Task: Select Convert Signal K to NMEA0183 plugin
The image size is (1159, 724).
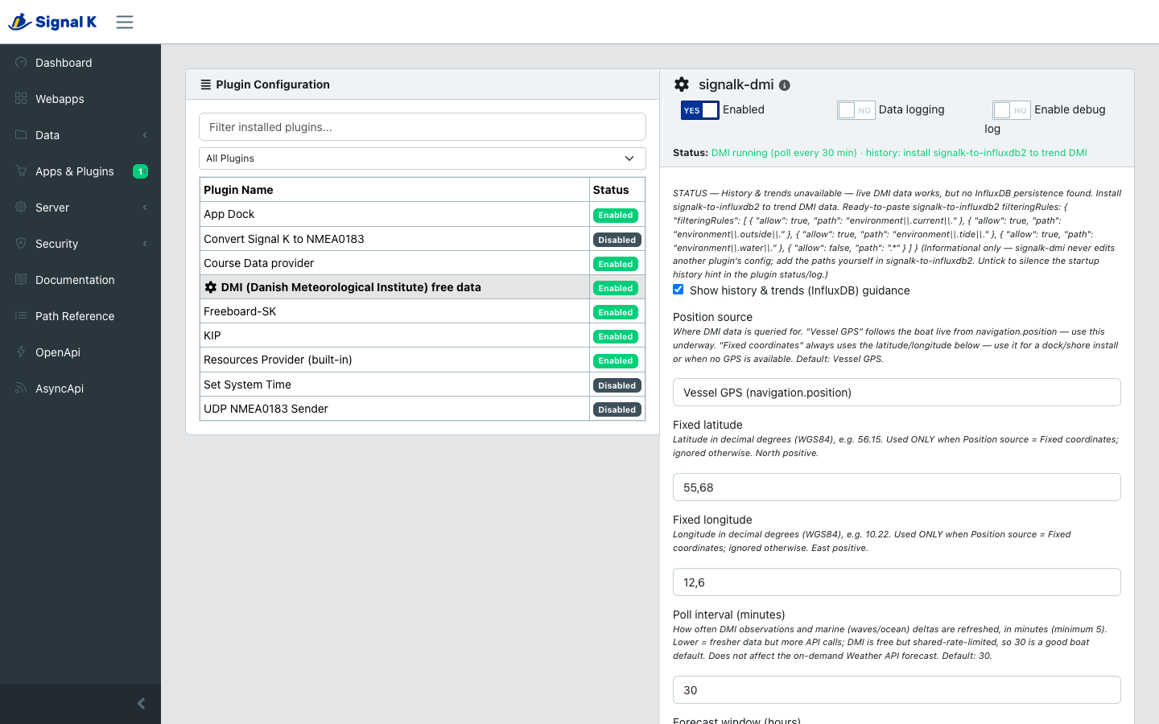Action: [x=423, y=239]
